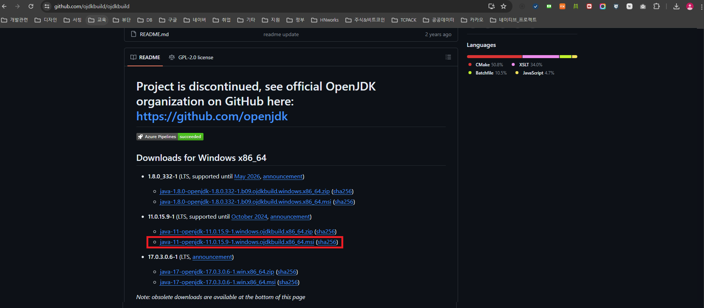Click the white W extension icon
The height and width of the screenshot is (308, 704).
point(629,6)
